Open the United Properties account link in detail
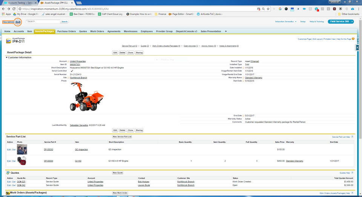This screenshot has width=362, height=197. (78, 61)
